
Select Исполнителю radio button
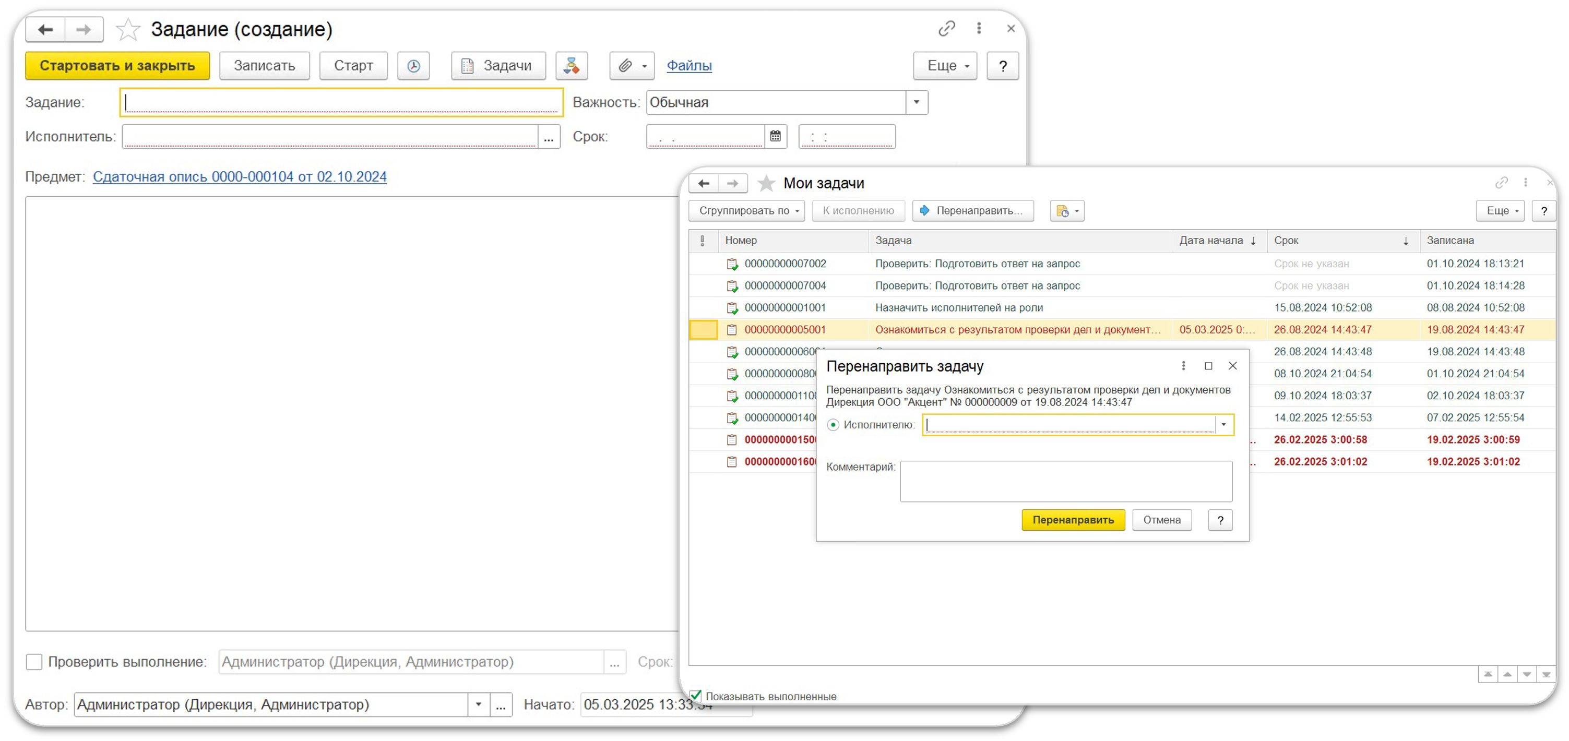(x=833, y=425)
